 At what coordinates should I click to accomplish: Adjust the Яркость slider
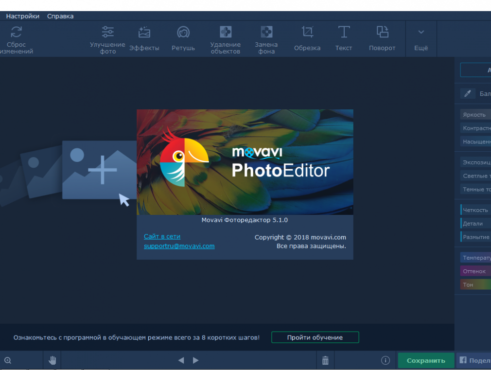[475, 115]
